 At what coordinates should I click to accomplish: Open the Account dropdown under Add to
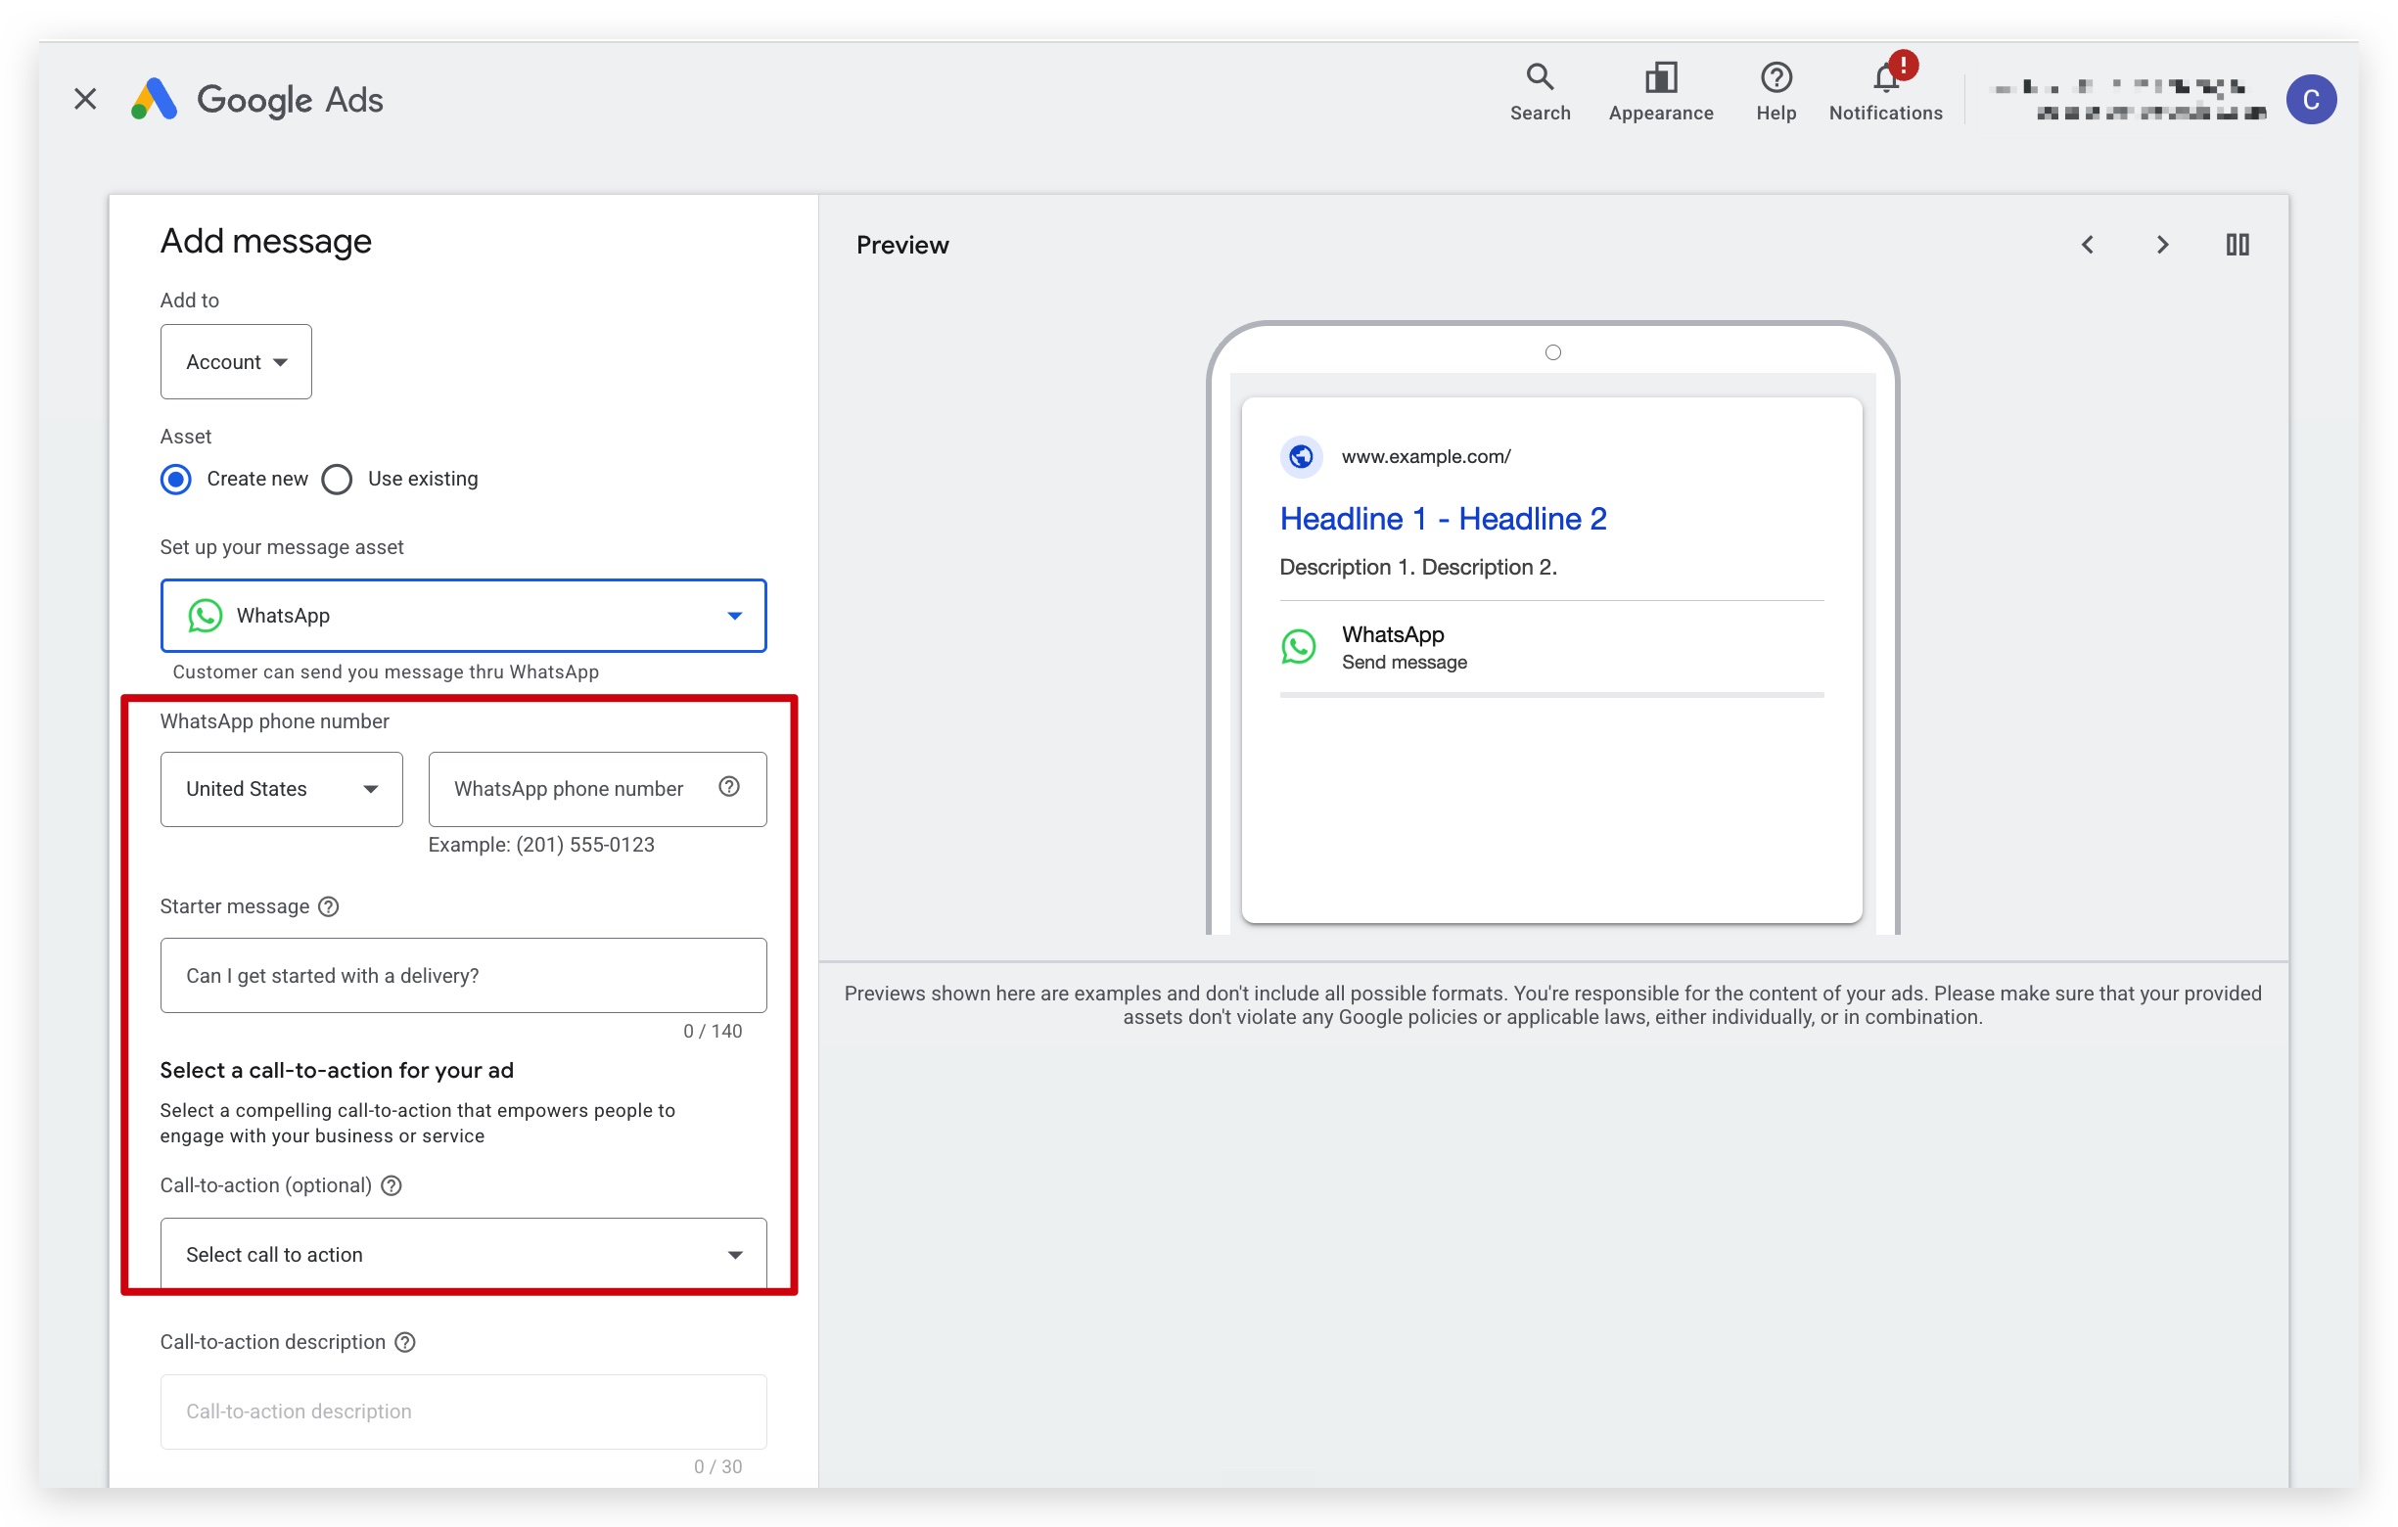point(236,361)
